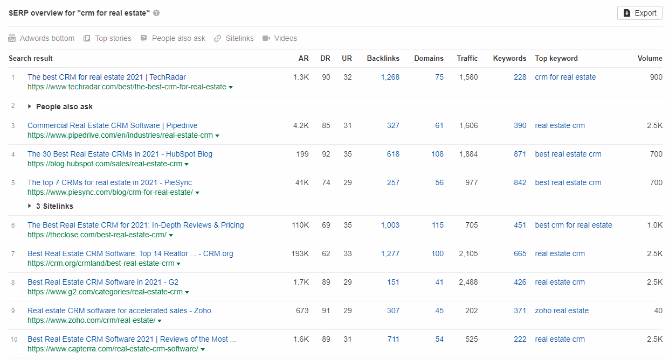
Task: Click domains count 108 for HubSpot
Action: (437, 154)
